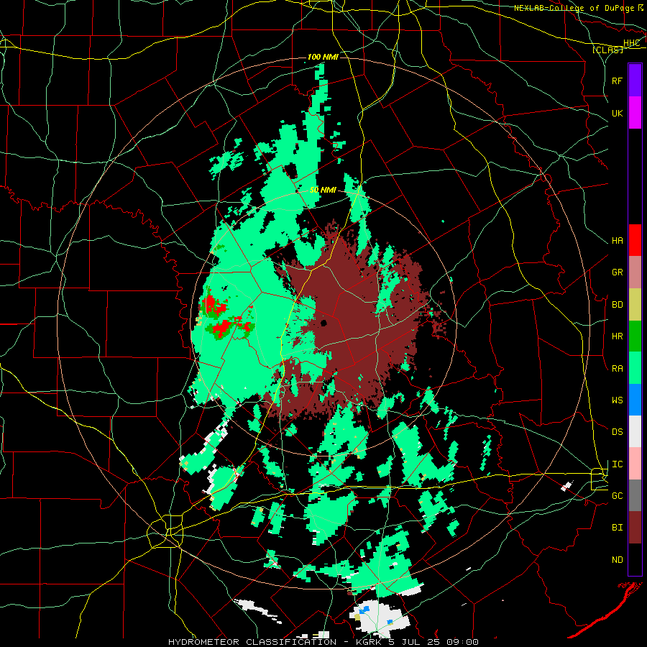
Task: Click the GC legend label
Action: click(x=617, y=496)
